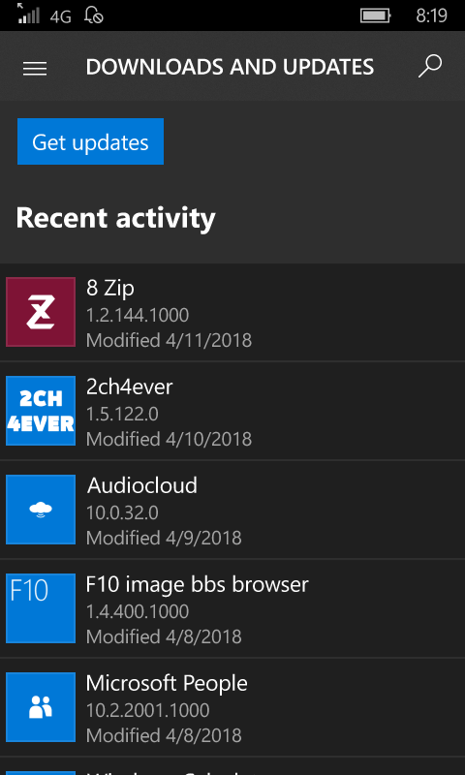Tap the Recent activity heading
This screenshot has width=465, height=775.
pos(115,218)
